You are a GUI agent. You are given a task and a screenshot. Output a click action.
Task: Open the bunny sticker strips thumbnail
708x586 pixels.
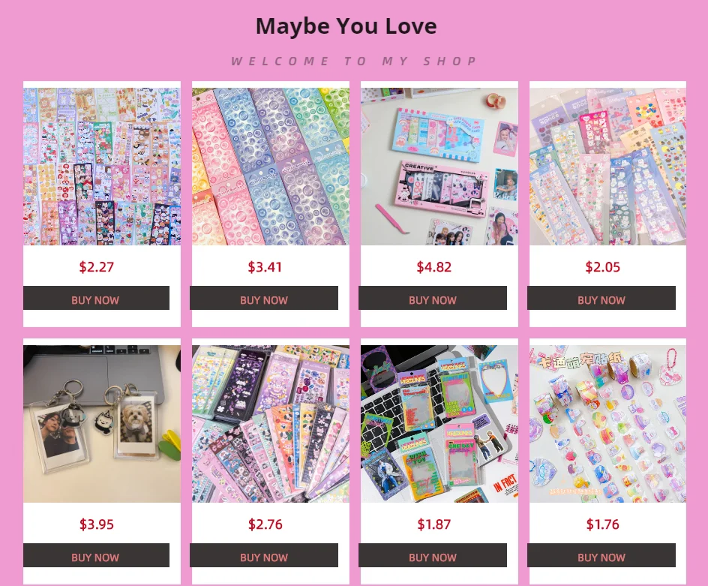click(x=607, y=167)
